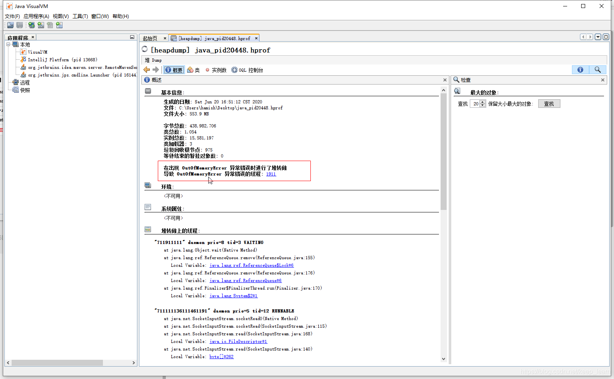Image resolution: width=614 pixels, height=379 pixels.
Task: Click the overview pane scroll down arrow
Action: 443,359
